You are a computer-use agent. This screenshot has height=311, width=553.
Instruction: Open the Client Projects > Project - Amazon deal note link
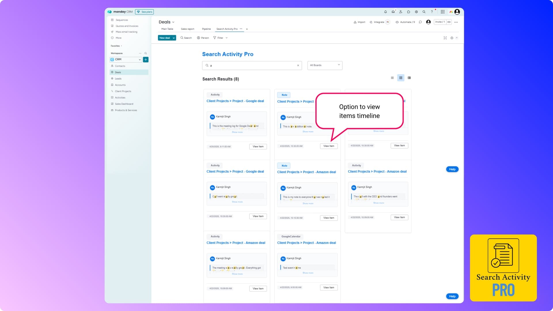pos(306,172)
